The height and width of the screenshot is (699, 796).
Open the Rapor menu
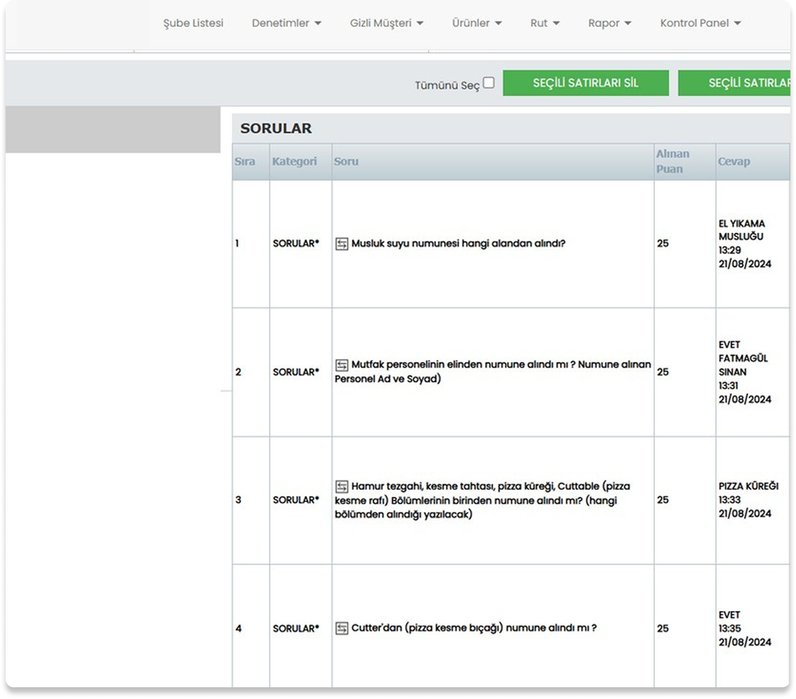[609, 23]
